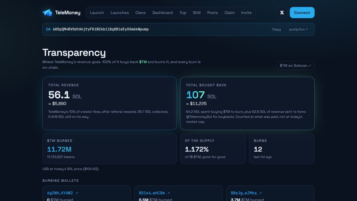Click the Connect wallet button
The height and width of the screenshot is (201, 357).
(302, 13)
